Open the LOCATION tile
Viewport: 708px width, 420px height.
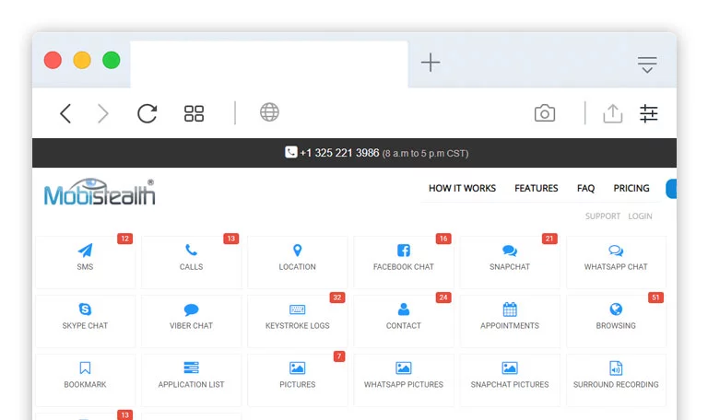click(297, 262)
